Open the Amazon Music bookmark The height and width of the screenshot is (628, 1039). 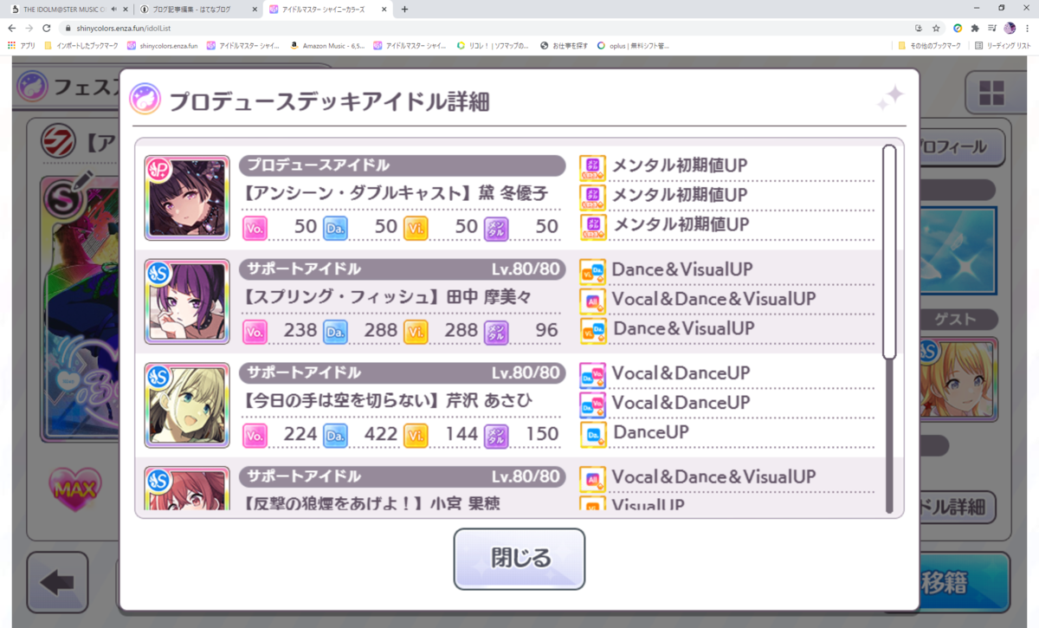point(328,46)
